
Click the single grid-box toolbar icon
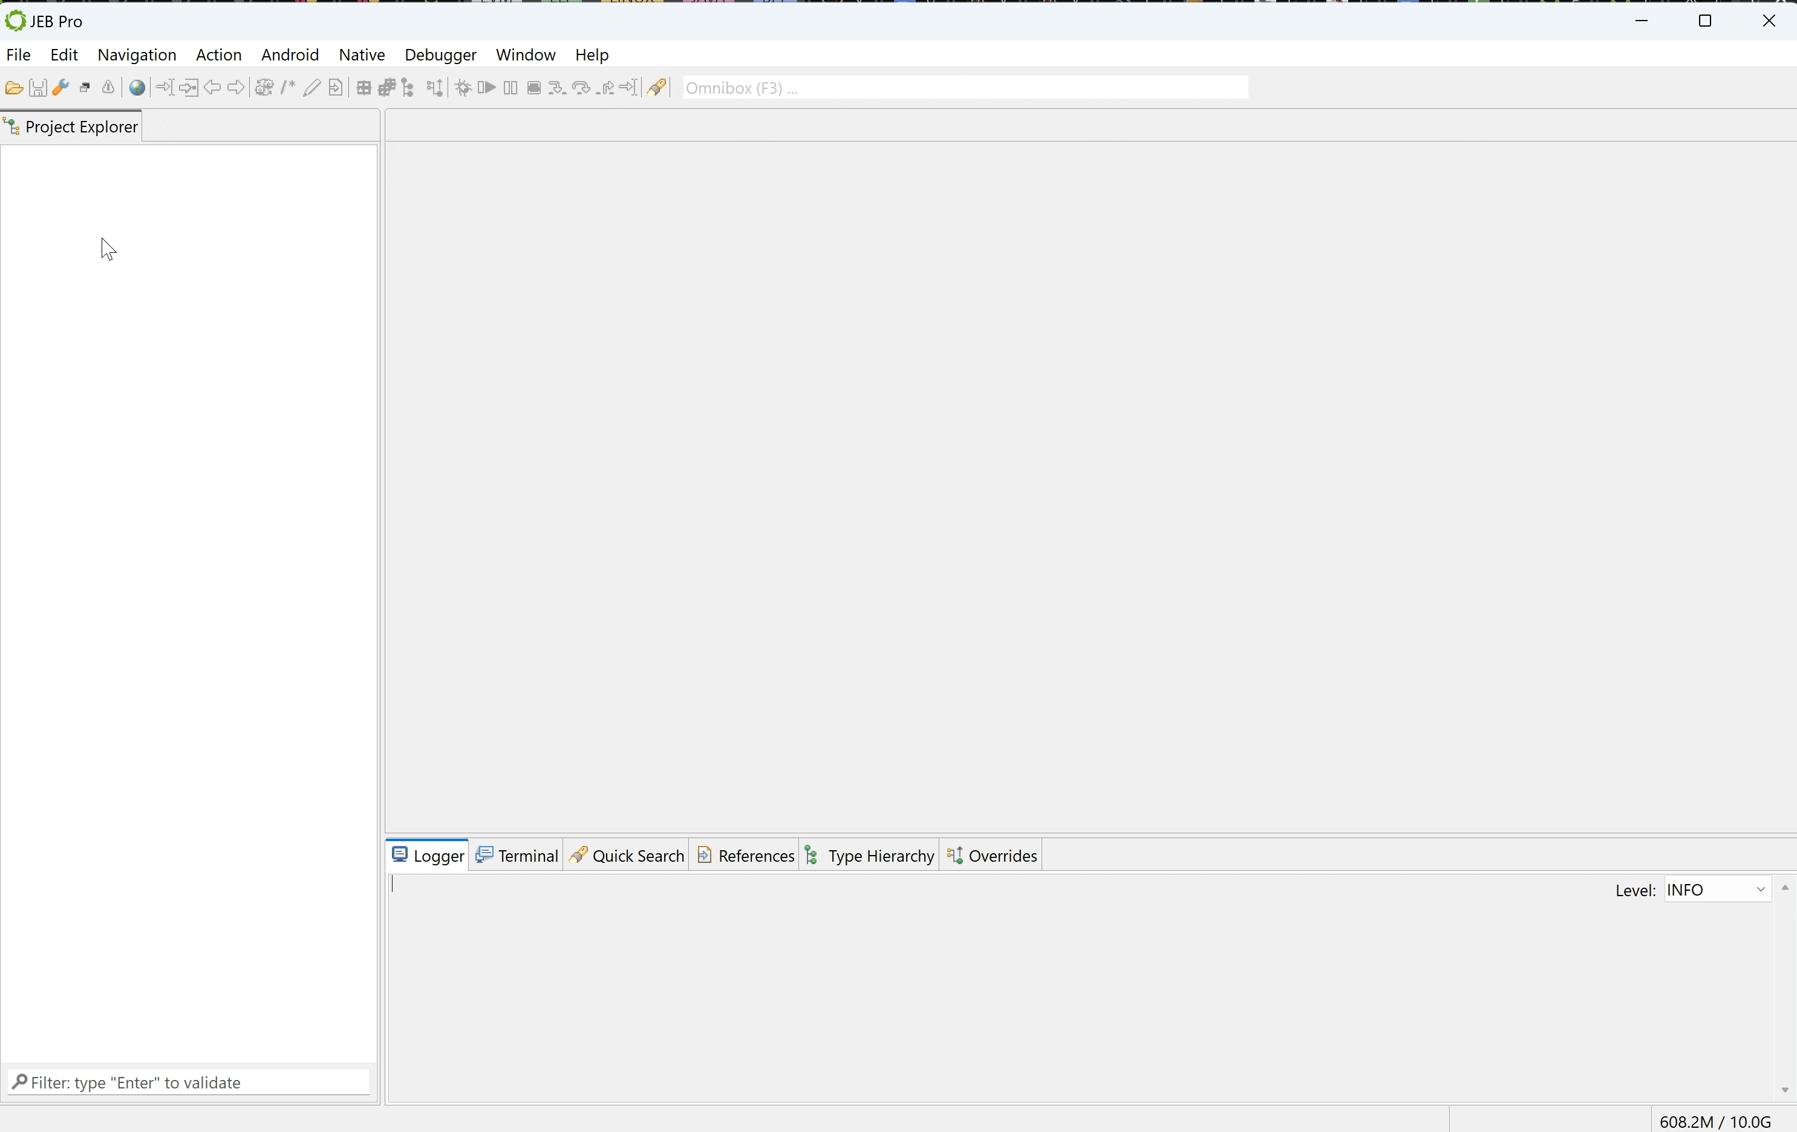point(364,88)
